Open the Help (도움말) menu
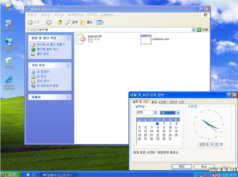This screenshot has width=238, height=177. (107, 15)
